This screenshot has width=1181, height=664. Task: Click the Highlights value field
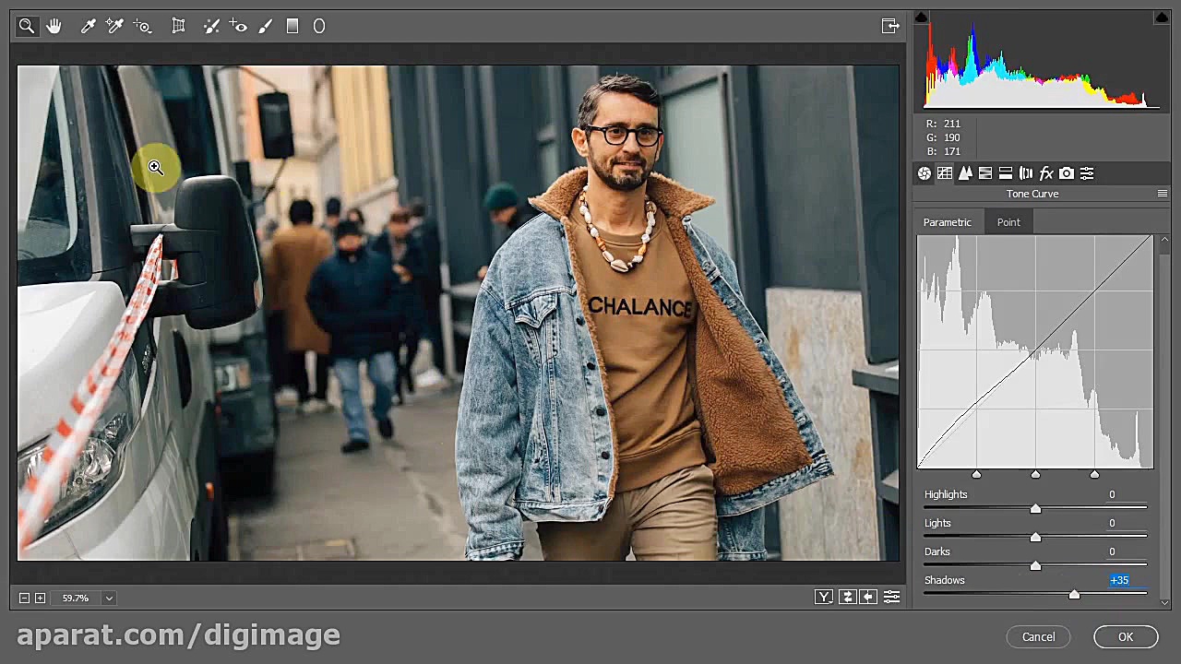[x=1121, y=494]
